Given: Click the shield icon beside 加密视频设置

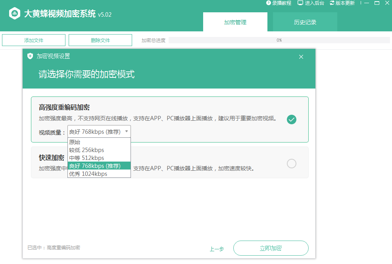Looking at the screenshot, I should click(30, 56).
